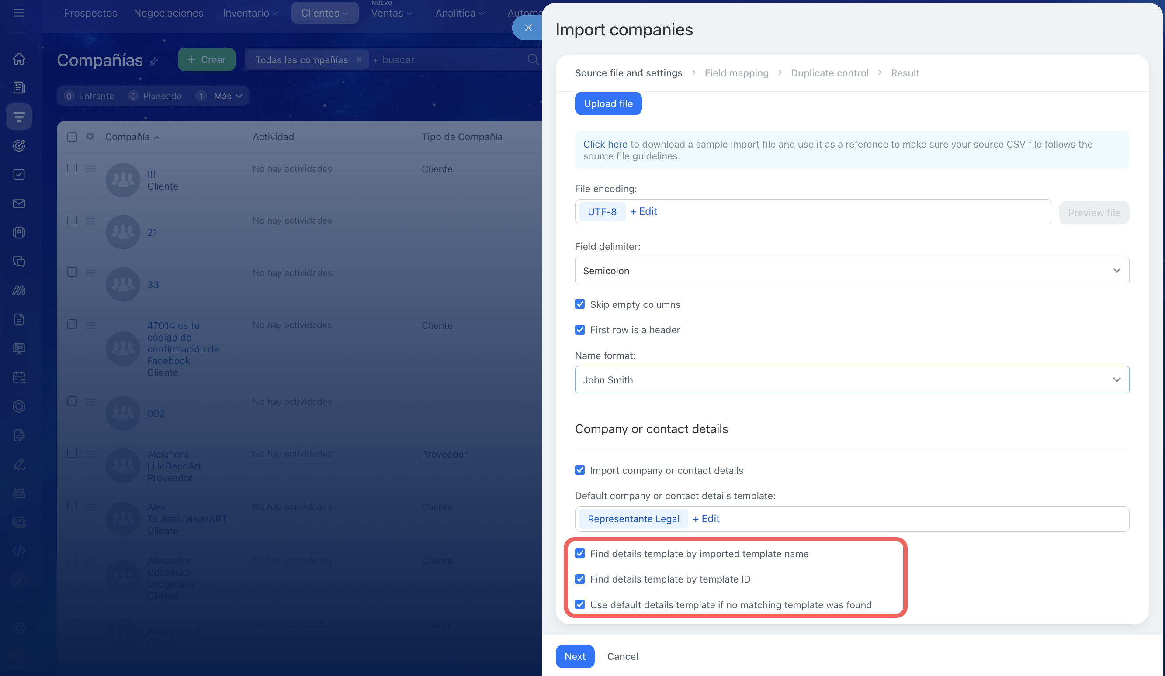Expand the Más filter dropdown
This screenshot has height=676, width=1165.
(x=228, y=96)
